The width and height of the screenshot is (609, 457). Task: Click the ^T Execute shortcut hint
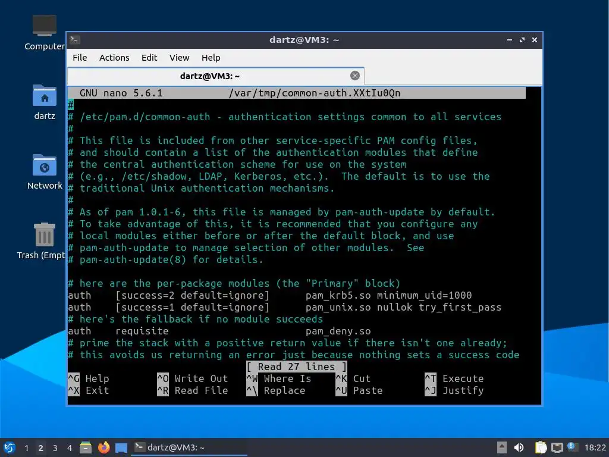click(454, 378)
